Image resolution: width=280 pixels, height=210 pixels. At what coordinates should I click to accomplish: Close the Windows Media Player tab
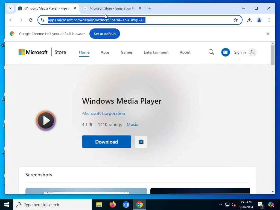coord(75,8)
